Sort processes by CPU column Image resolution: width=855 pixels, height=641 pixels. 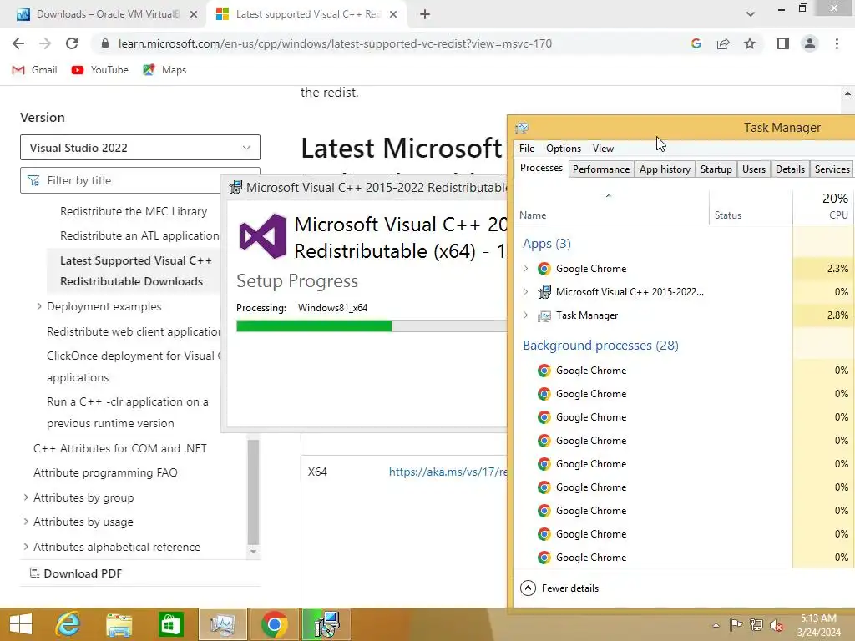coord(824,208)
